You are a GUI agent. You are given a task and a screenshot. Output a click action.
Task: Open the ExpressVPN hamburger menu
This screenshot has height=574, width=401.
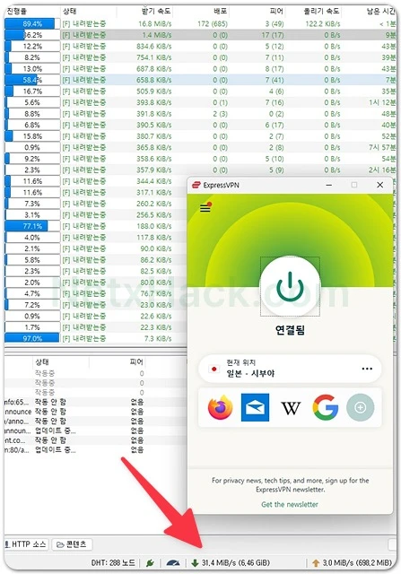tap(205, 208)
